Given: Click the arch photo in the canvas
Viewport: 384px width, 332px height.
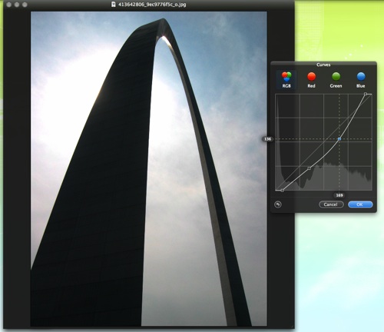Looking at the screenshot, I should pos(149,169).
